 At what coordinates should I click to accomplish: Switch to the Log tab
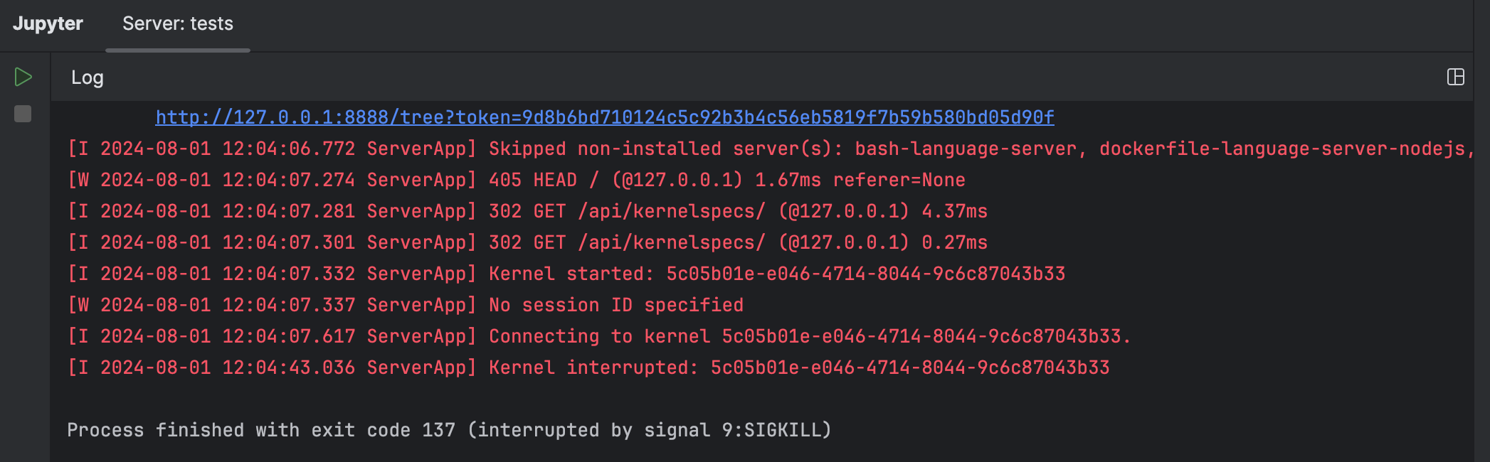point(88,78)
